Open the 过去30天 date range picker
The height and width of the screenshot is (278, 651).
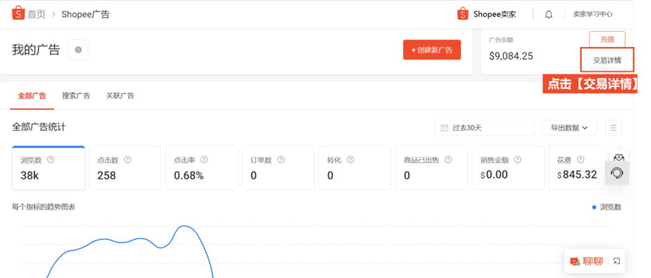coord(485,128)
